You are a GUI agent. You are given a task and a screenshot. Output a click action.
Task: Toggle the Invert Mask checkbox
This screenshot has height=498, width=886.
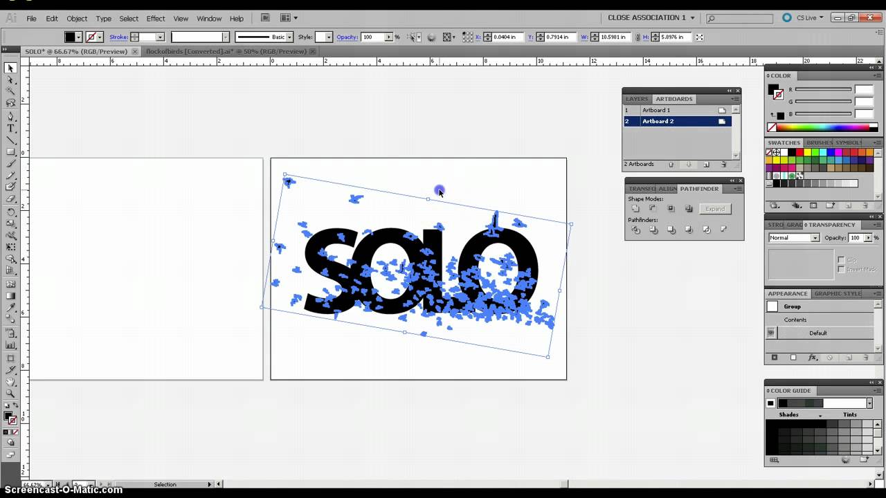point(840,269)
